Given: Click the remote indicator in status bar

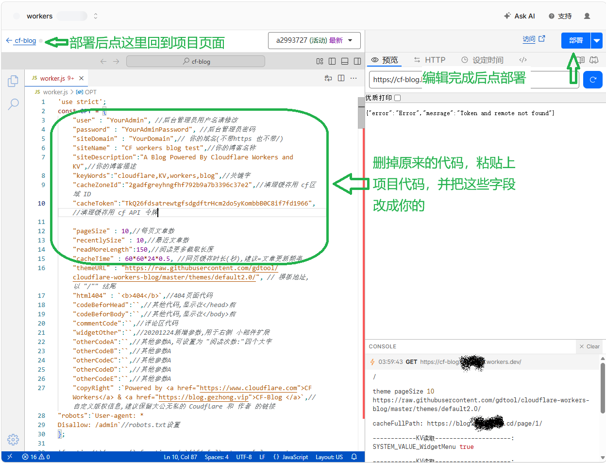Looking at the screenshot, I should click(x=10, y=457).
